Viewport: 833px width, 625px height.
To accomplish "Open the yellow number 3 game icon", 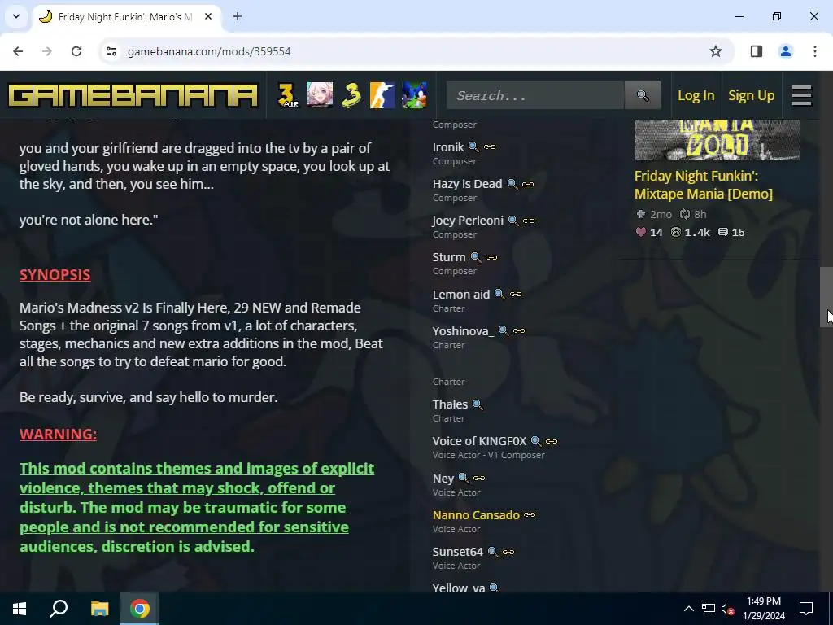I will pos(351,96).
